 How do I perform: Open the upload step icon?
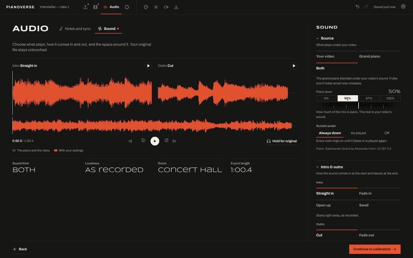pyautogui.click(x=85, y=7)
